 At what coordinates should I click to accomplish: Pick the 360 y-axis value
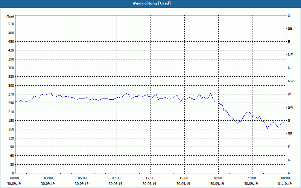(11, 68)
